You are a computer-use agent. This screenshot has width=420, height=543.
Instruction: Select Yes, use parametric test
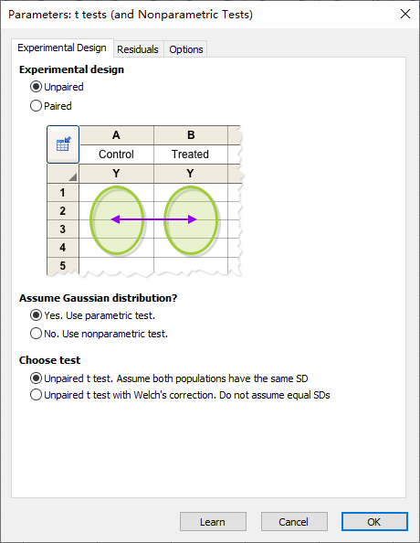click(x=93, y=315)
